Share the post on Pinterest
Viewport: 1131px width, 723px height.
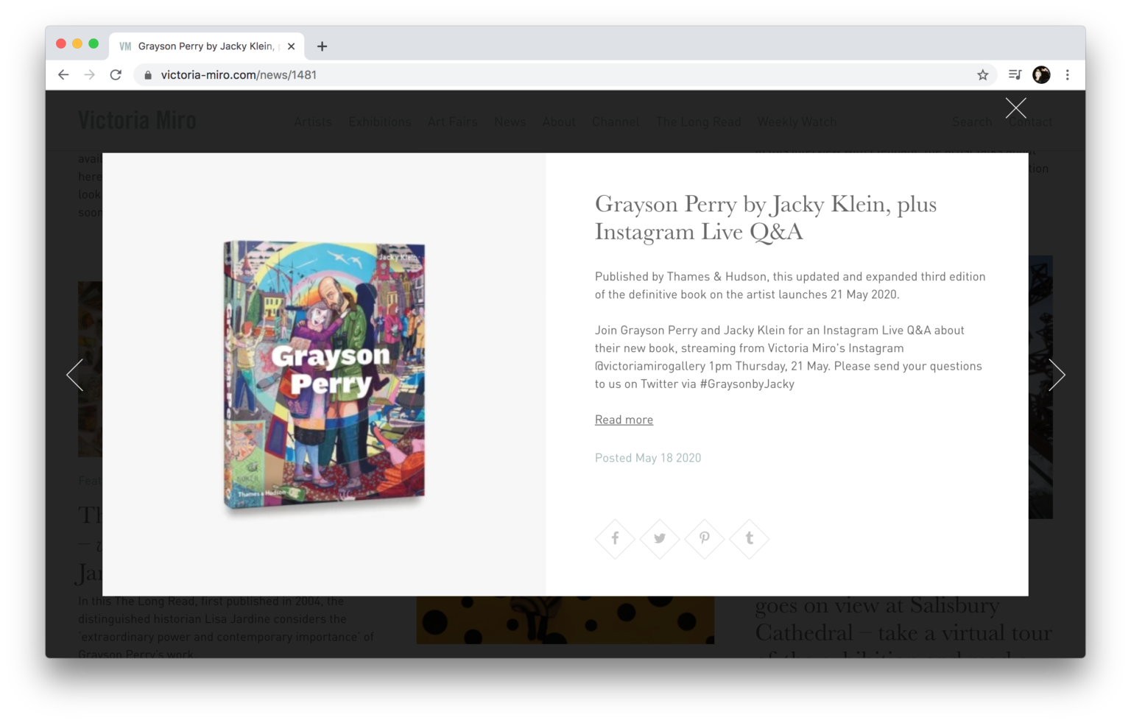tap(705, 538)
